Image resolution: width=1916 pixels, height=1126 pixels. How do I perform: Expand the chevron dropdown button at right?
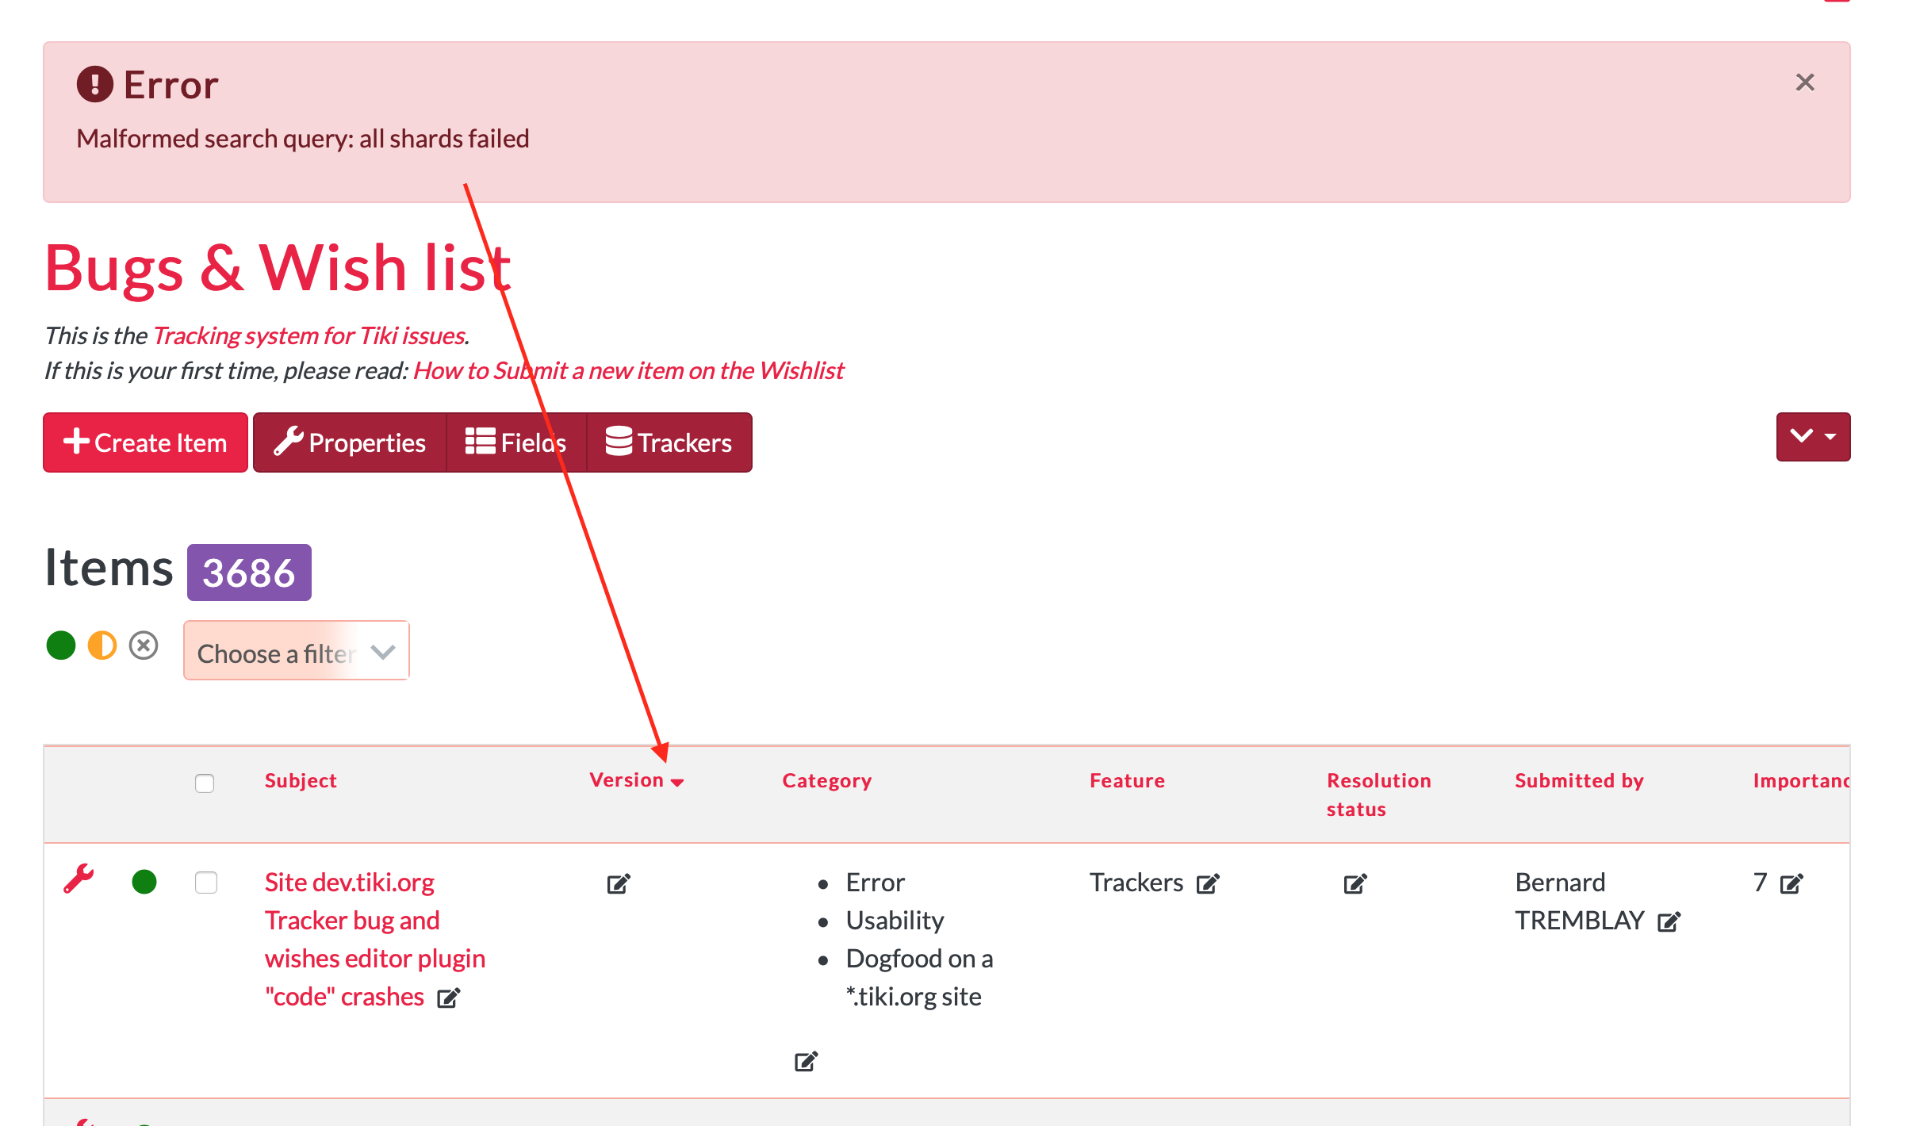click(x=1813, y=437)
